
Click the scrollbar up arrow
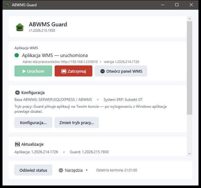tap(189, 19)
